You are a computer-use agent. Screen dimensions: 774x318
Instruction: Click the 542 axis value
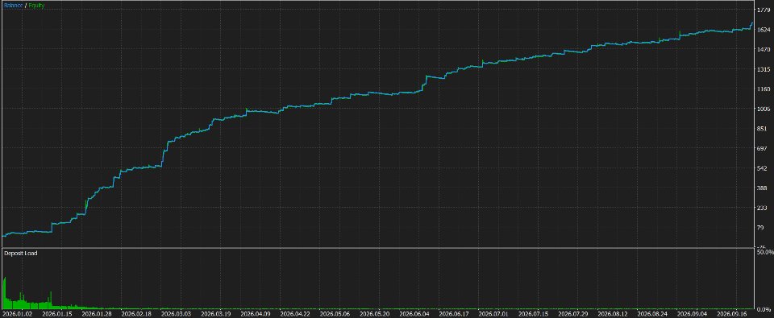pyautogui.click(x=762, y=168)
